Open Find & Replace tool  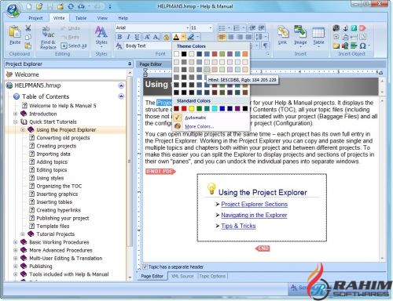coord(48,38)
